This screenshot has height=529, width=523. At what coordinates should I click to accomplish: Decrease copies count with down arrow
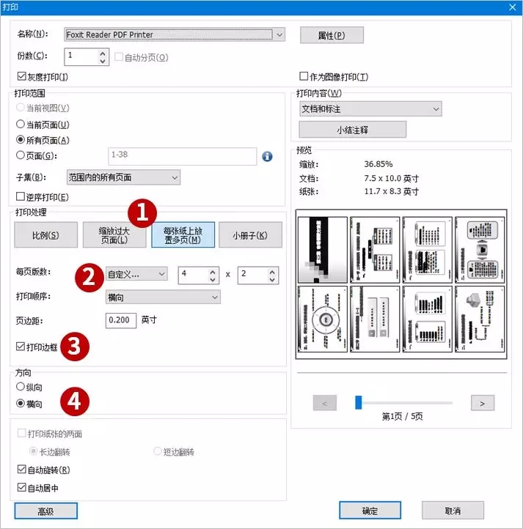tap(103, 61)
